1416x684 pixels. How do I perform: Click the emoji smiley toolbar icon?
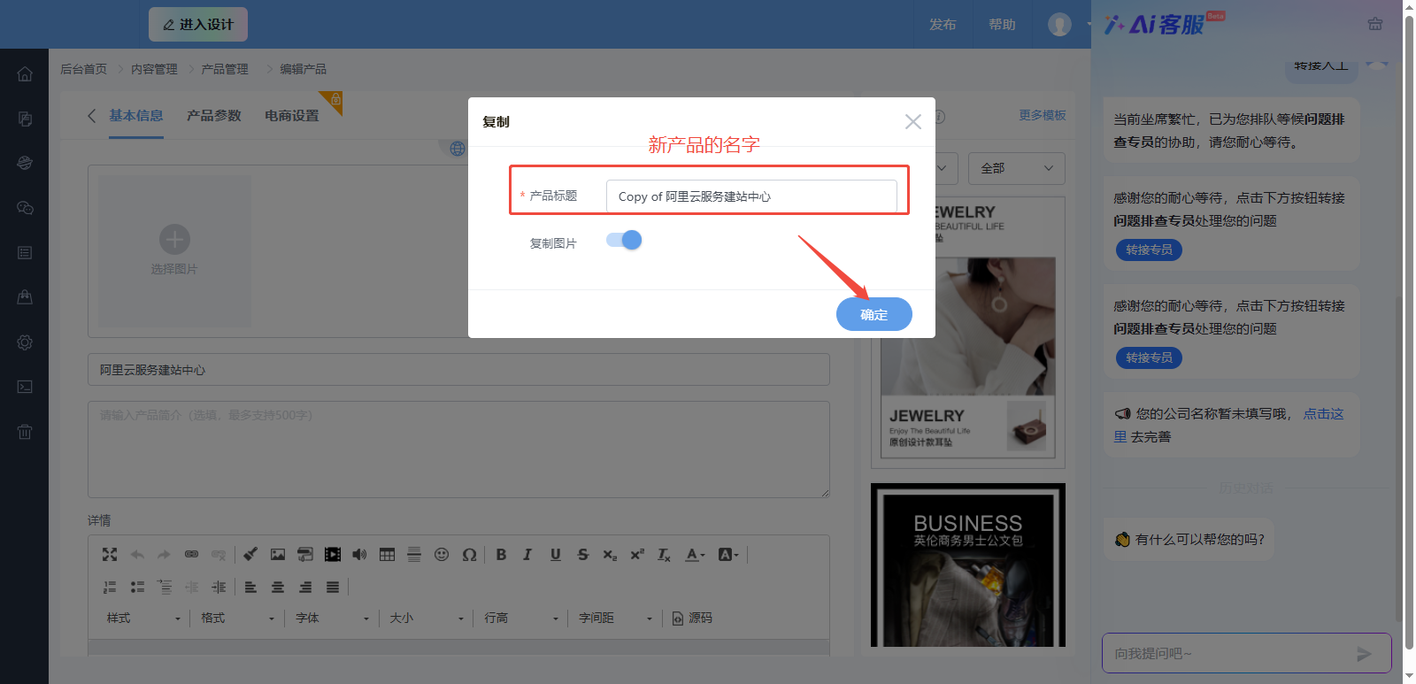[442, 555]
